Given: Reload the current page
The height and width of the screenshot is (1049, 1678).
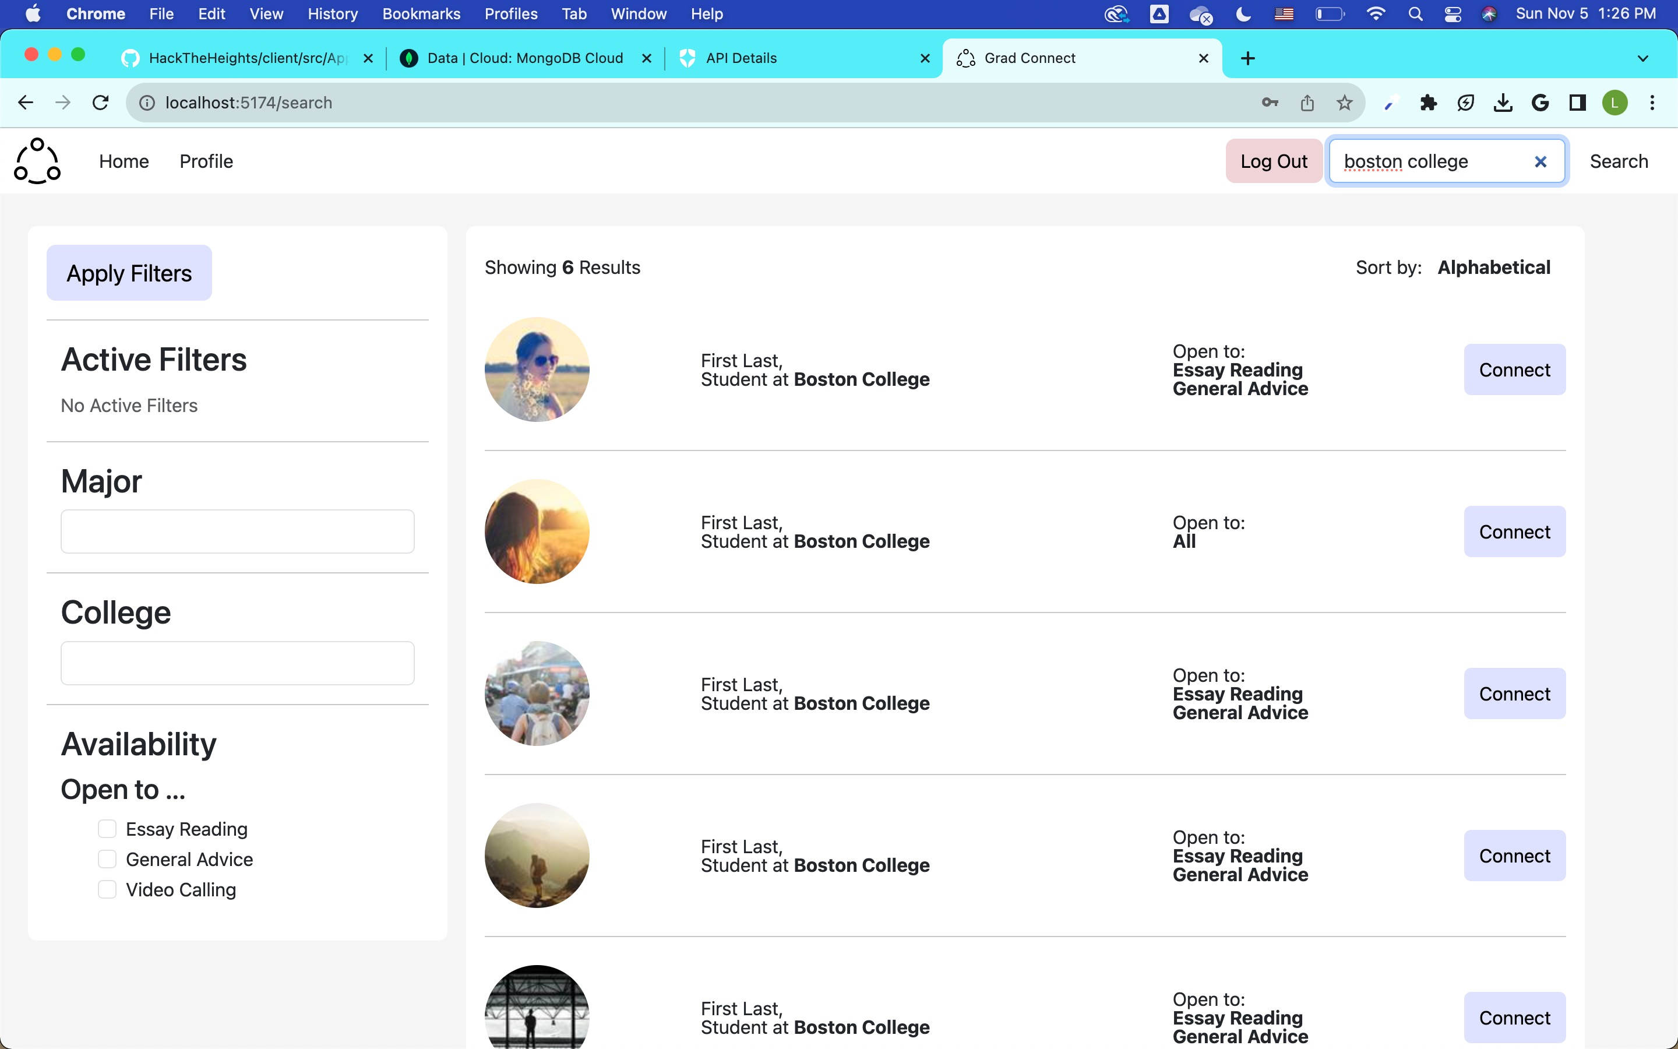Looking at the screenshot, I should click(x=101, y=102).
